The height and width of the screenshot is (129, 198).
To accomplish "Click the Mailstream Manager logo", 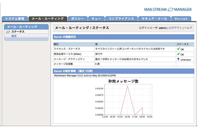I will click(168, 9).
